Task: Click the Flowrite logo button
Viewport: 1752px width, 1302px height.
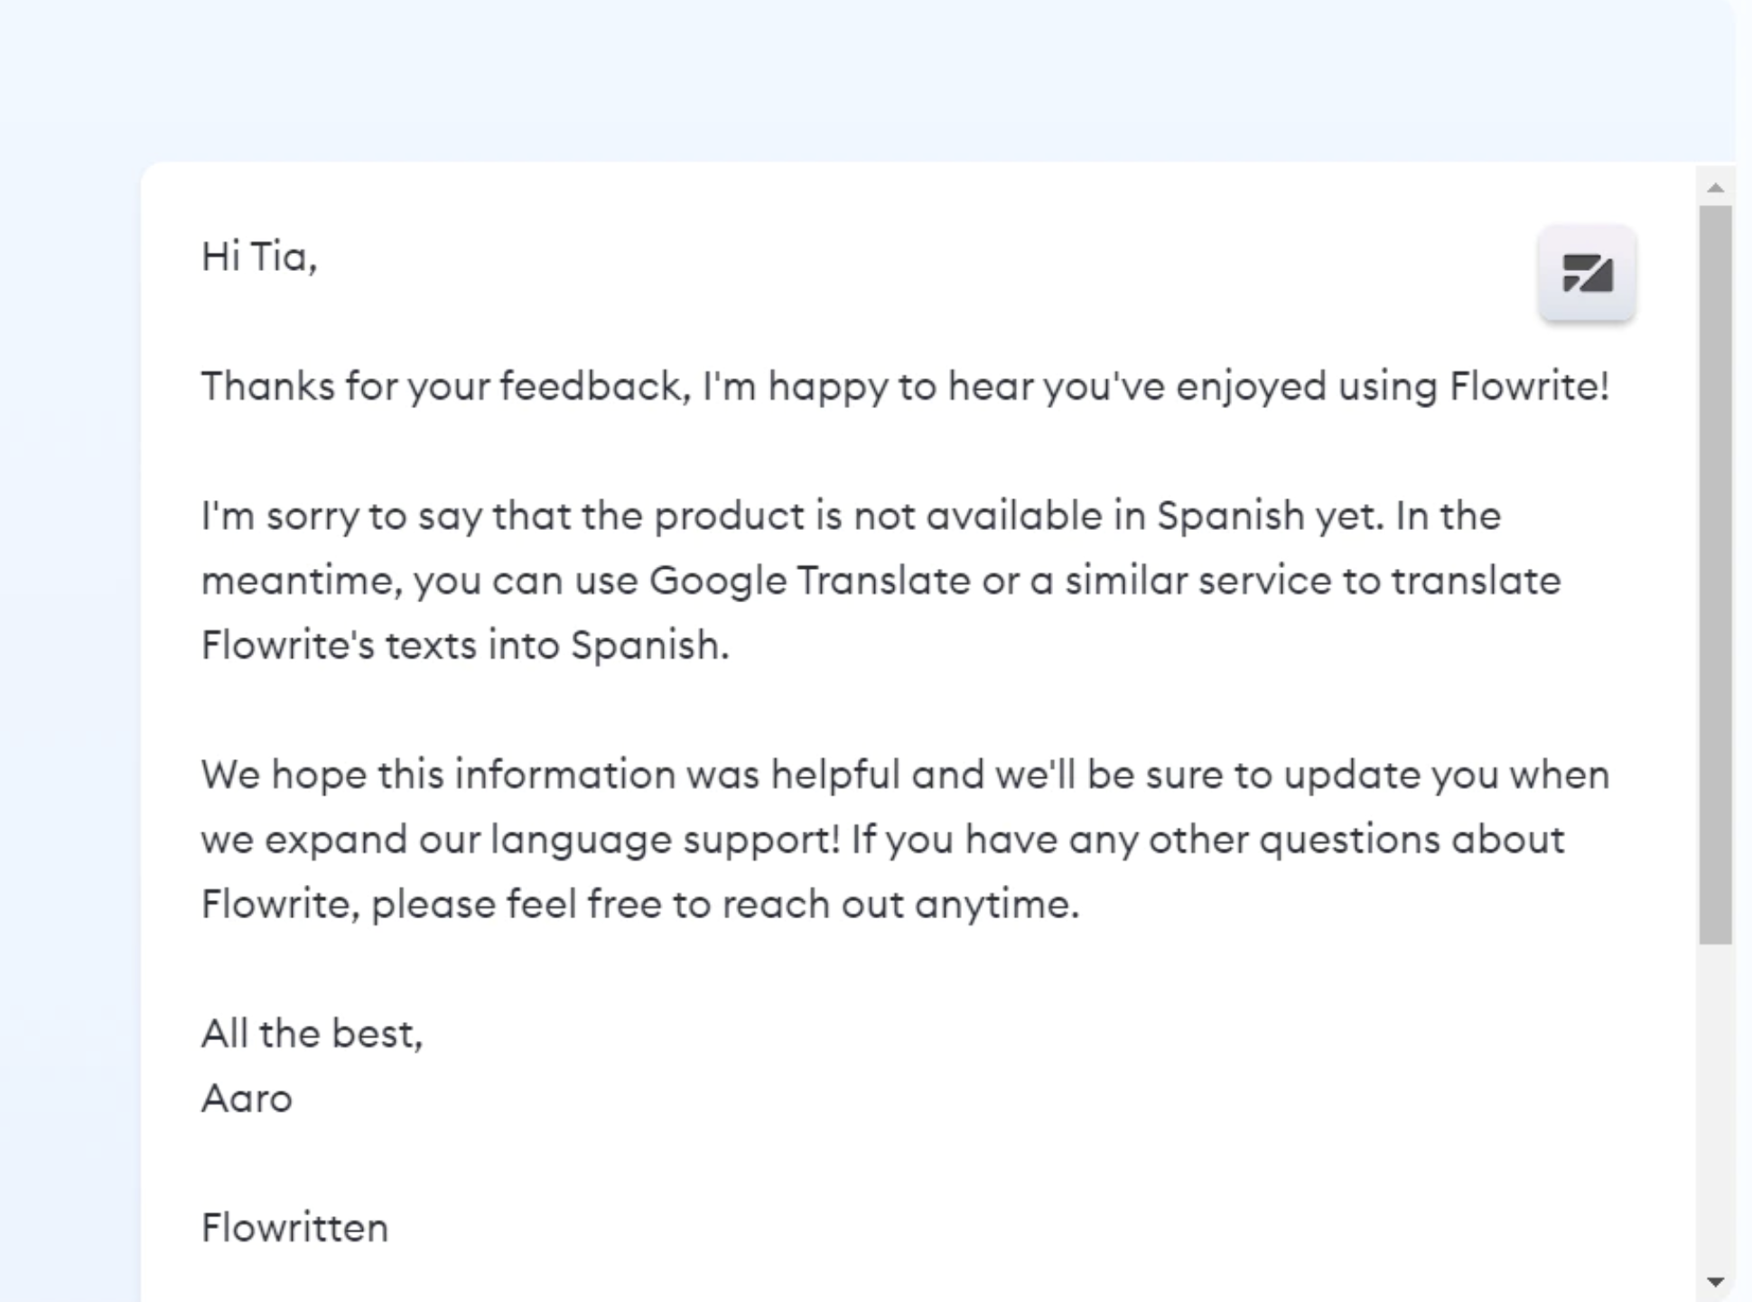Action: pyautogui.click(x=1587, y=273)
